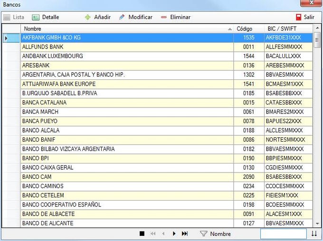
Task: Sort by the Nombre column header
Action: click(x=127, y=29)
